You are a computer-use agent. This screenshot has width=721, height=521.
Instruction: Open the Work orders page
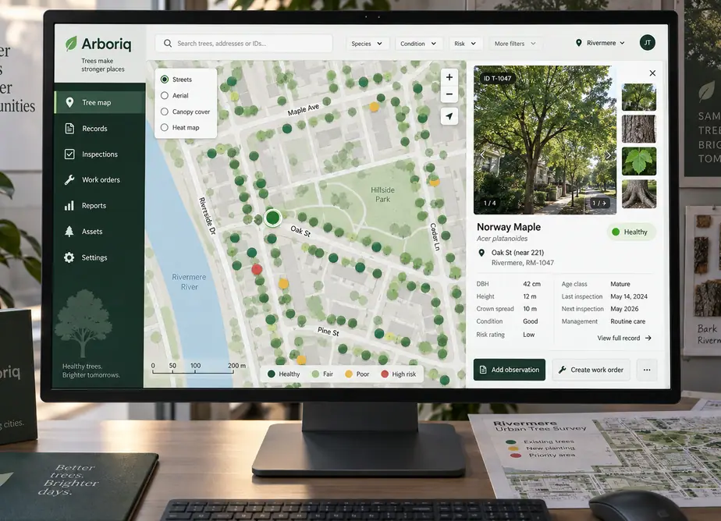[x=100, y=179]
